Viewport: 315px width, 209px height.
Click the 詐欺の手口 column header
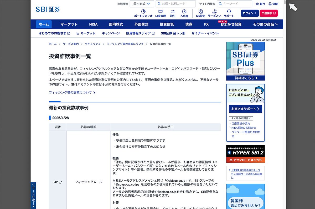[166, 127]
